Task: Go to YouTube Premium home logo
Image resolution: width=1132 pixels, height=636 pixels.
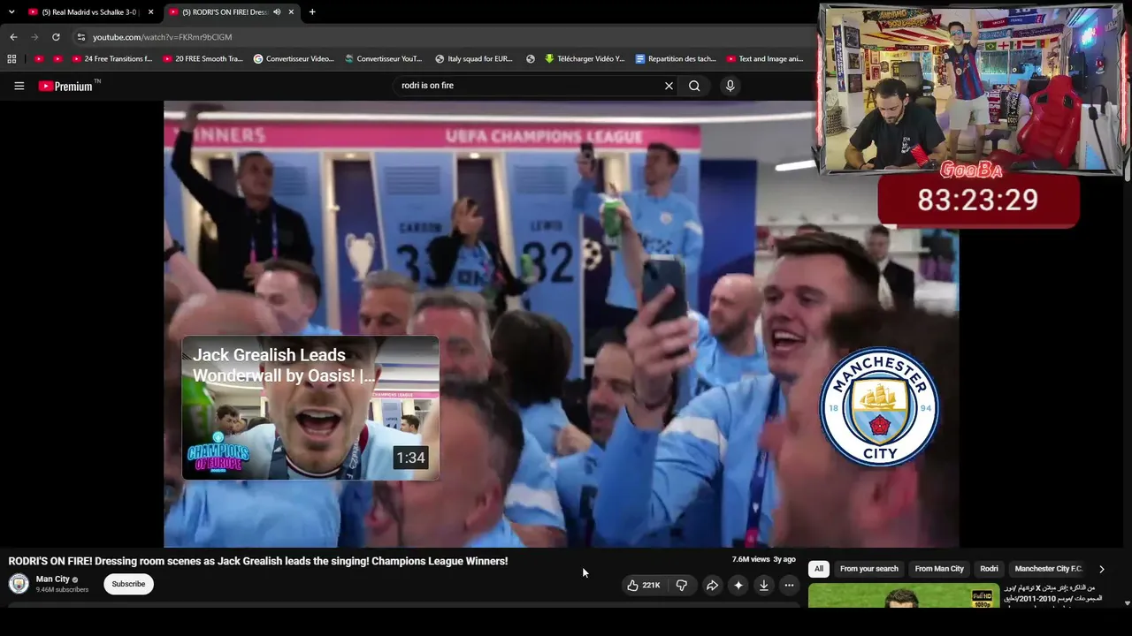Action: (65, 86)
